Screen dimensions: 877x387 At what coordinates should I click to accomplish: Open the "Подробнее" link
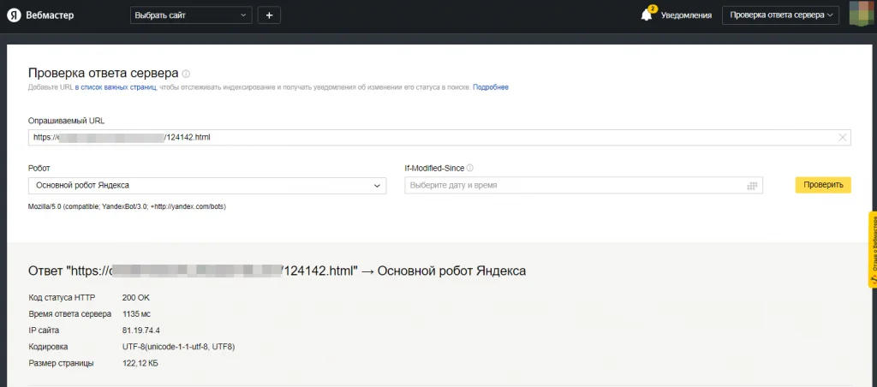[491, 87]
